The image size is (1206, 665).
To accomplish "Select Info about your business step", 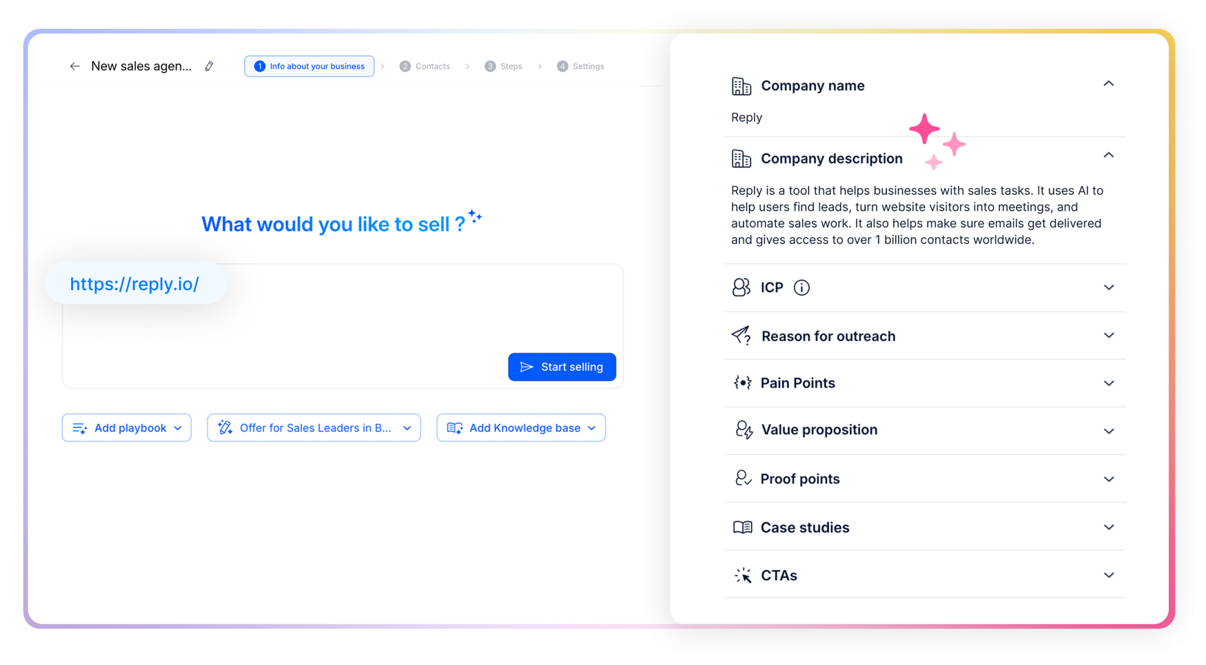I will coord(310,66).
